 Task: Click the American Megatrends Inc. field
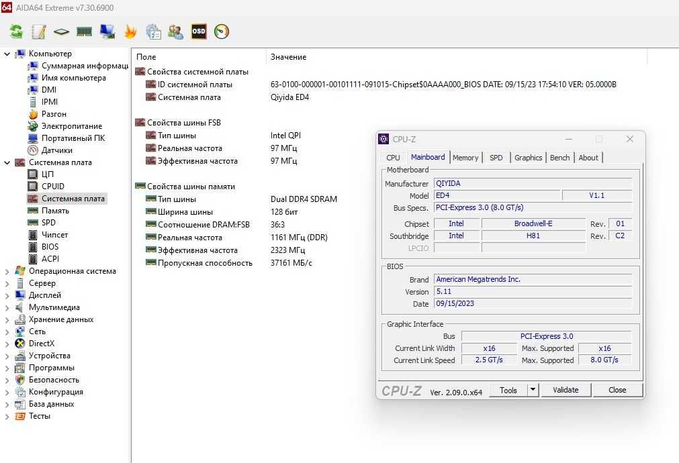click(533, 280)
